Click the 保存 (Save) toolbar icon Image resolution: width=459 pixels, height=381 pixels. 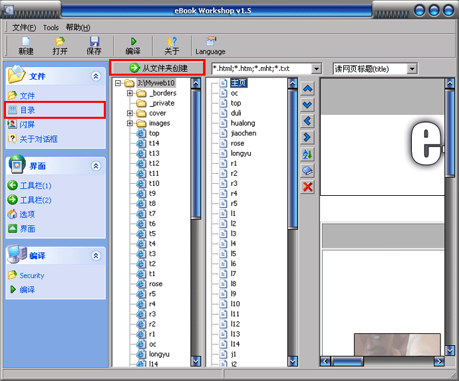tap(94, 45)
